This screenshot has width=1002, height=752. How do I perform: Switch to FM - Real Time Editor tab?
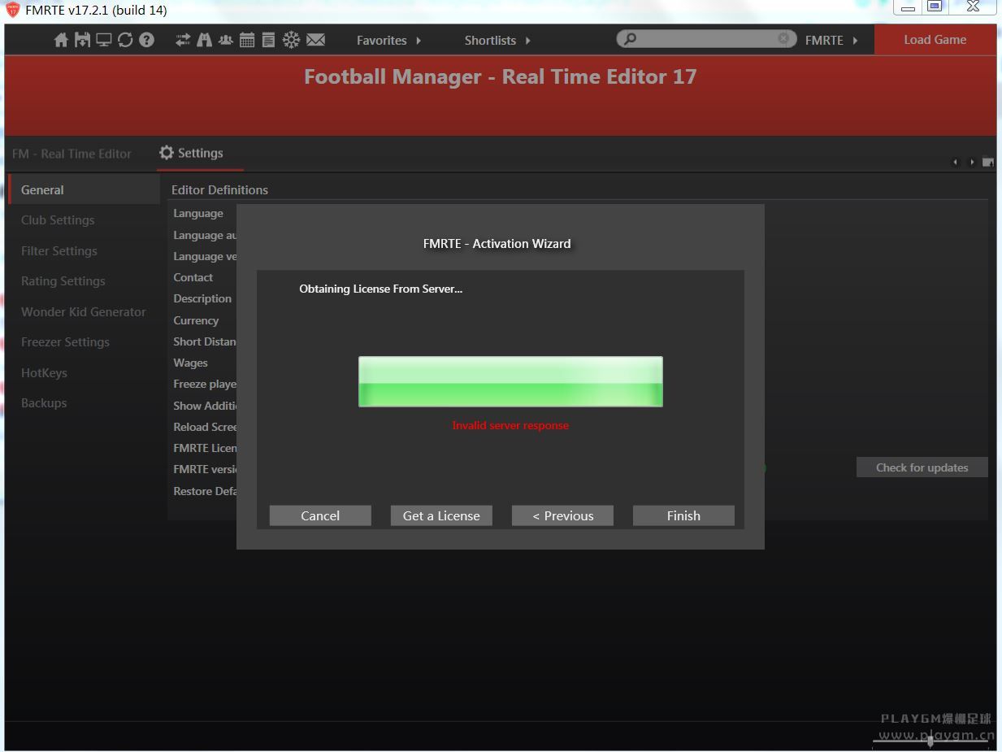[72, 154]
